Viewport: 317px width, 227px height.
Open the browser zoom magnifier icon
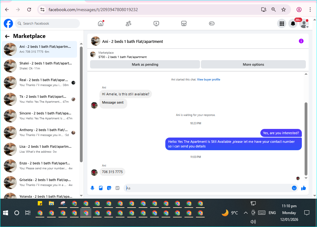pos(274,10)
